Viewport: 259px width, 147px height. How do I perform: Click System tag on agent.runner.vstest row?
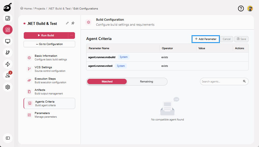121,66
